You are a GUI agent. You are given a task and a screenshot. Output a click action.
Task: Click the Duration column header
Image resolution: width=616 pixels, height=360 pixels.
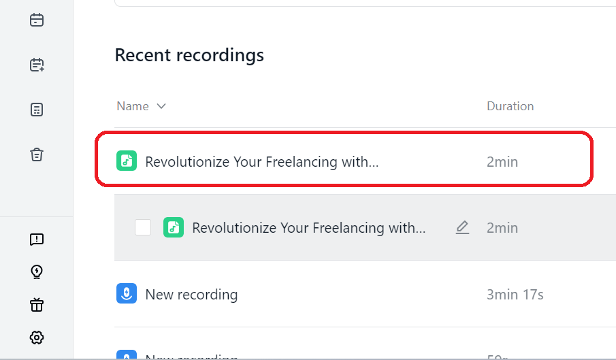point(510,106)
